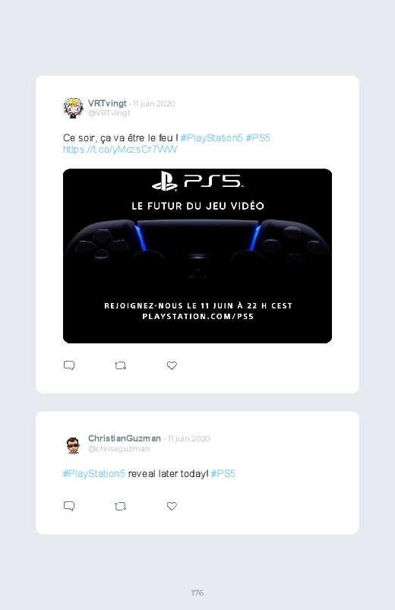The image size is (395, 610).
Task: Click the VRTvingt display name
Action: point(107,103)
